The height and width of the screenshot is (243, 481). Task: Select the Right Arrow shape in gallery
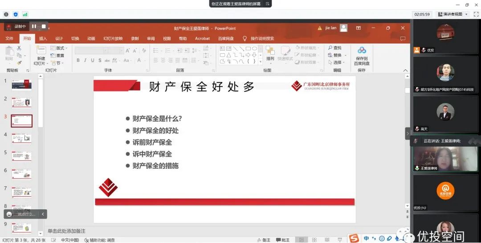point(248,55)
